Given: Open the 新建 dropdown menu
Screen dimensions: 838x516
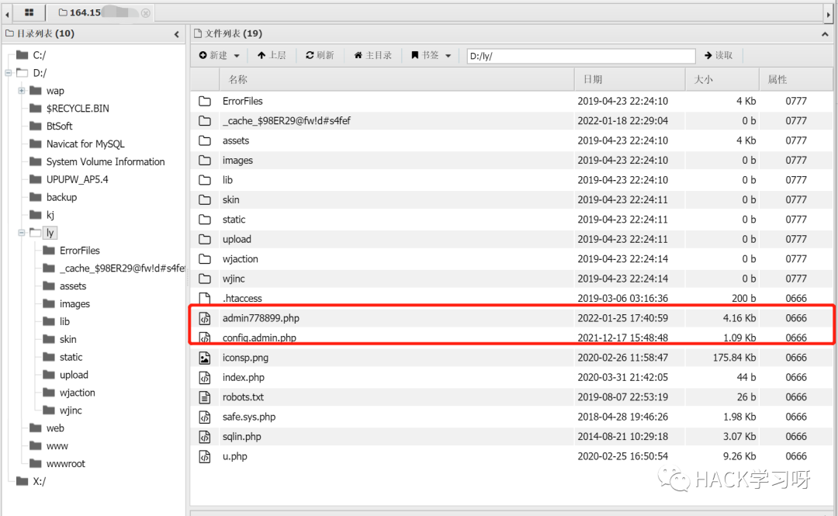Looking at the screenshot, I should [219, 55].
